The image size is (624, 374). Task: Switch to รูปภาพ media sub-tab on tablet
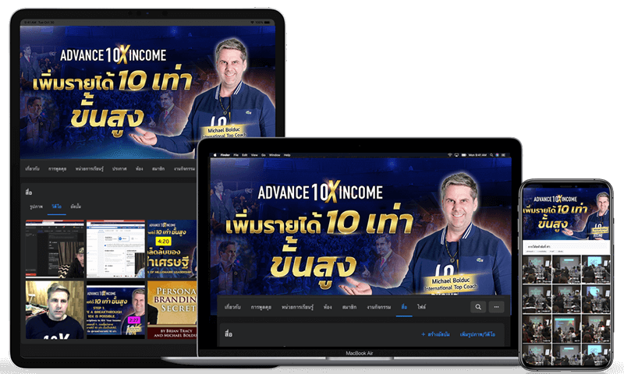point(36,206)
